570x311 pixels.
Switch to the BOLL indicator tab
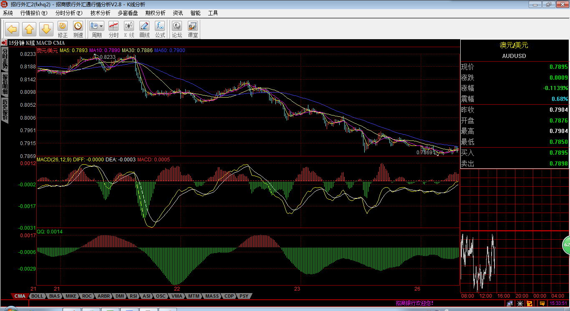coord(37,296)
